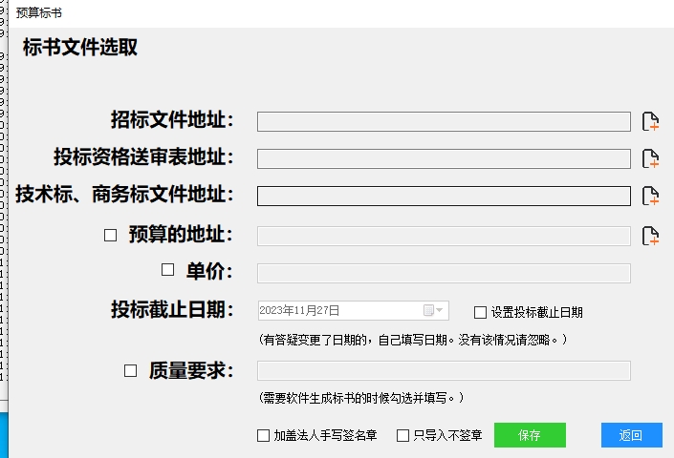Toggle the 质量要求 checkbox
The width and height of the screenshot is (674, 458).
point(131,370)
